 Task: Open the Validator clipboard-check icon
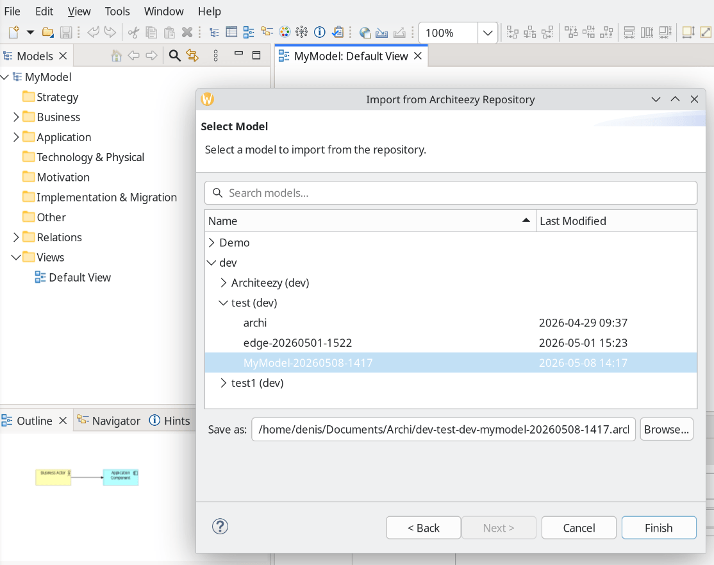pos(337,32)
